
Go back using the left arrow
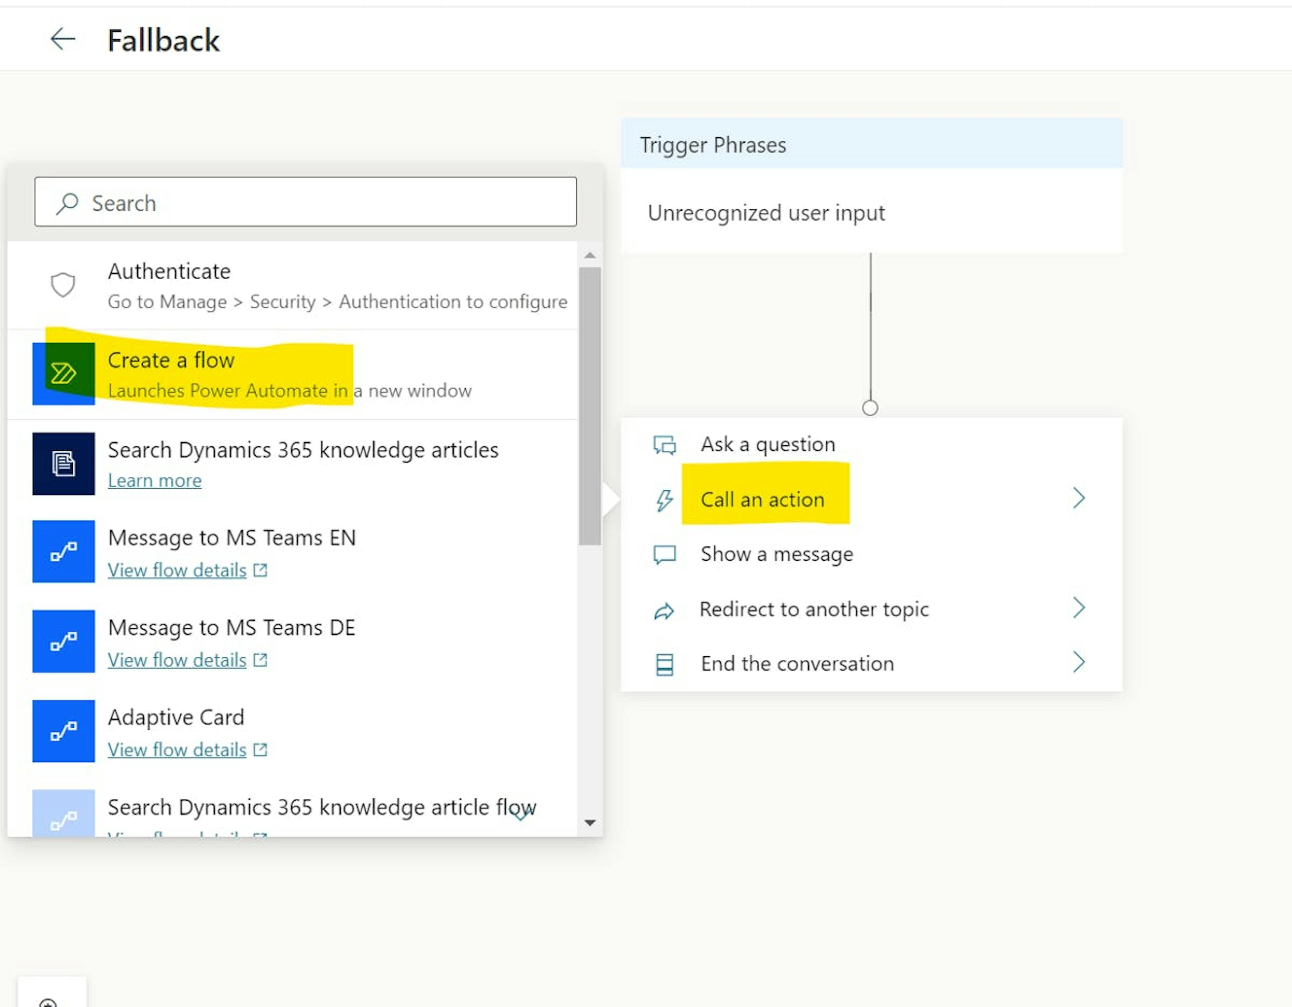[63, 40]
